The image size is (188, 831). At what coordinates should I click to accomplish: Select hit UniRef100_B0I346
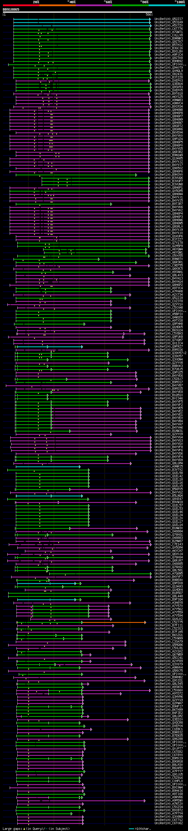coord(168,399)
